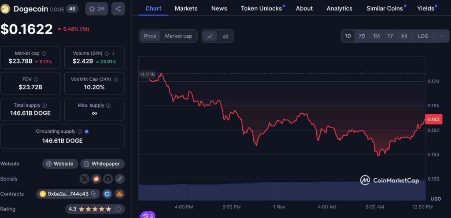Click the #8 rank badge
451x218 pixels.
pyautogui.click(x=72, y=9)
